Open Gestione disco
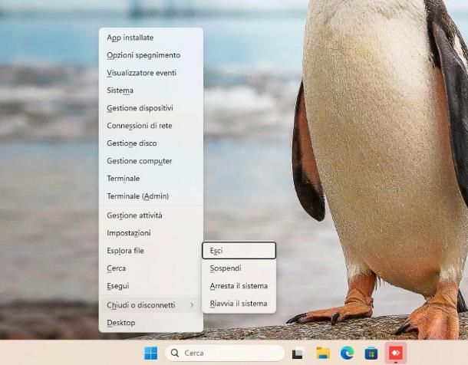 coord(151,143)
